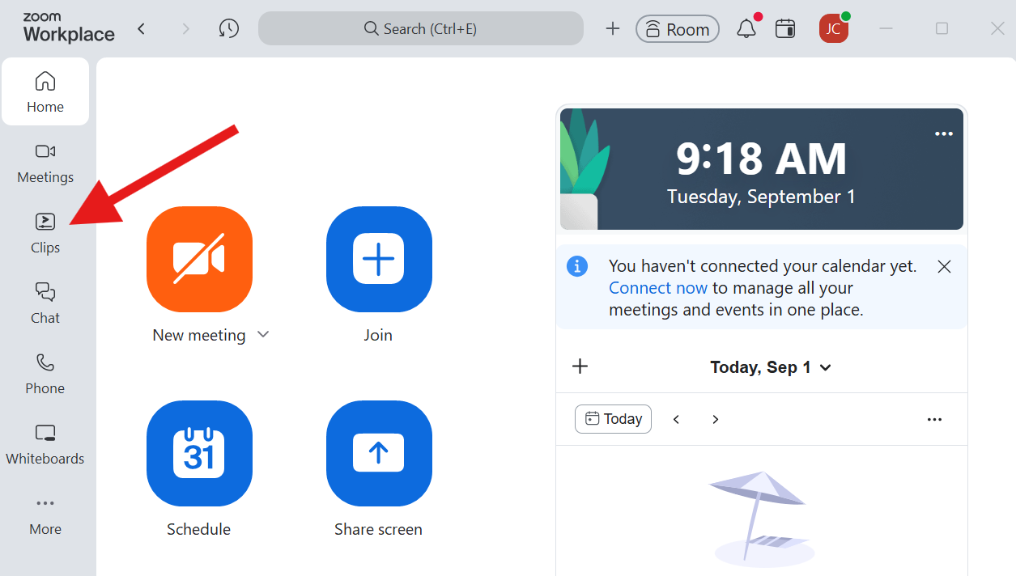1016x576 pixels.
Task: Open the More menu in the sidebar
Action: pos(45,515)
